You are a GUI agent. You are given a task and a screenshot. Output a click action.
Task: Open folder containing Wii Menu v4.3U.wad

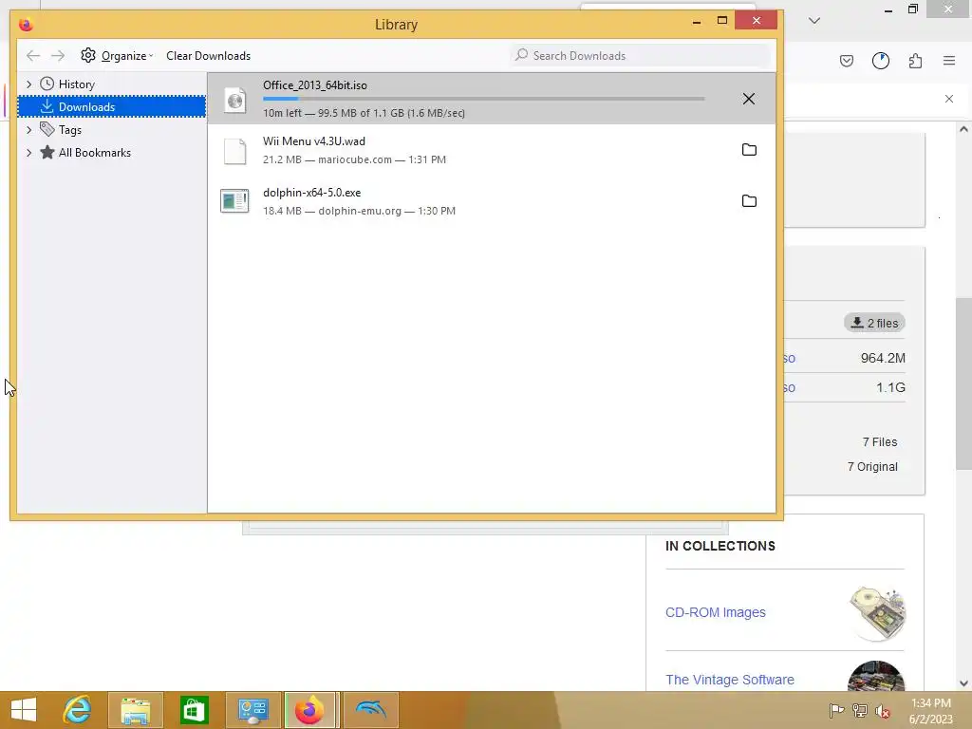(749, 149)
